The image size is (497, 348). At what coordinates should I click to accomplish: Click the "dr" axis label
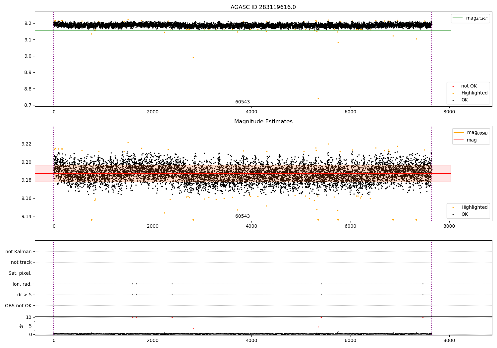click(21, 326)
